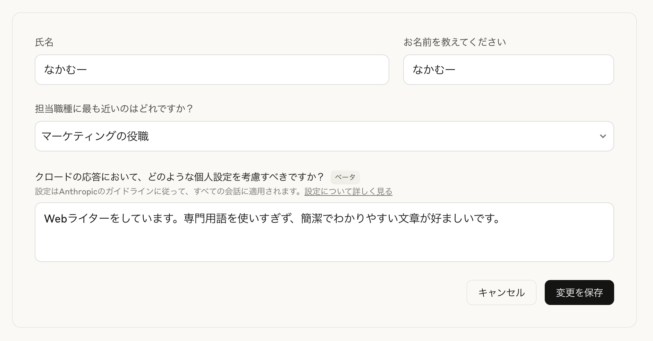Click the 担当職種に最も近いのはどれですか label
This screenshot has width=653, height=341.
click(x=114, y=109)
